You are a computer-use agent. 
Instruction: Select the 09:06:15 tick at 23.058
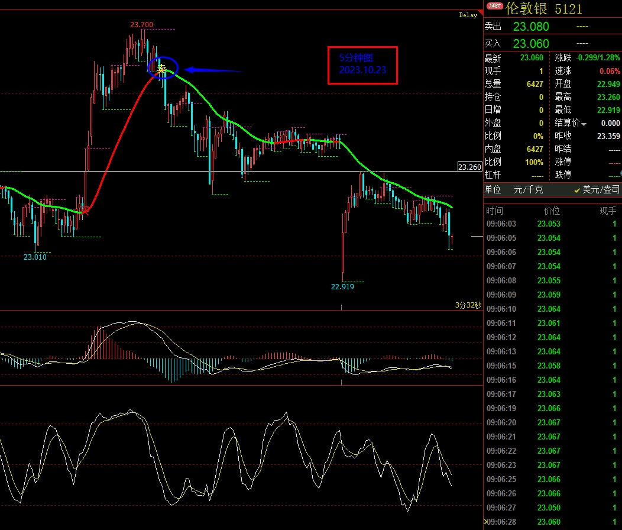(x=552, y=366)
